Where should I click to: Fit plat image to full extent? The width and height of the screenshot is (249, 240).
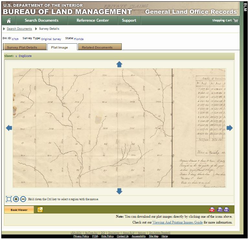[x=9, y=199]
